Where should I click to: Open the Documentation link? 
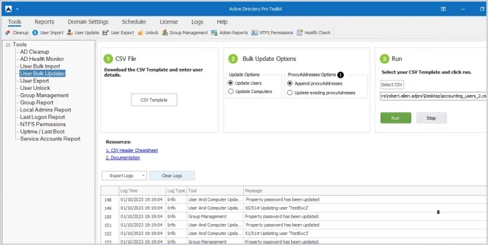tap(123, 158)
